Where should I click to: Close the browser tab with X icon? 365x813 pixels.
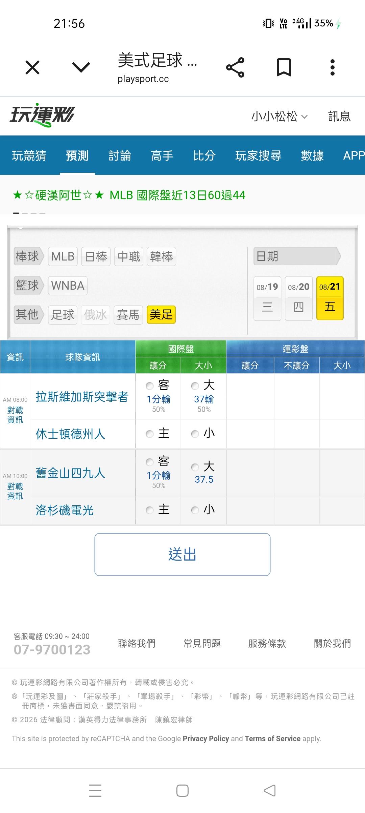click(x=32, y=67)
